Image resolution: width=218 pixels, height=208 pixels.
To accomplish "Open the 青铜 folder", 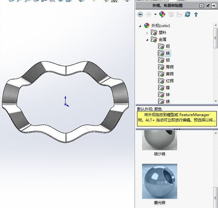I will coord(170,67).
